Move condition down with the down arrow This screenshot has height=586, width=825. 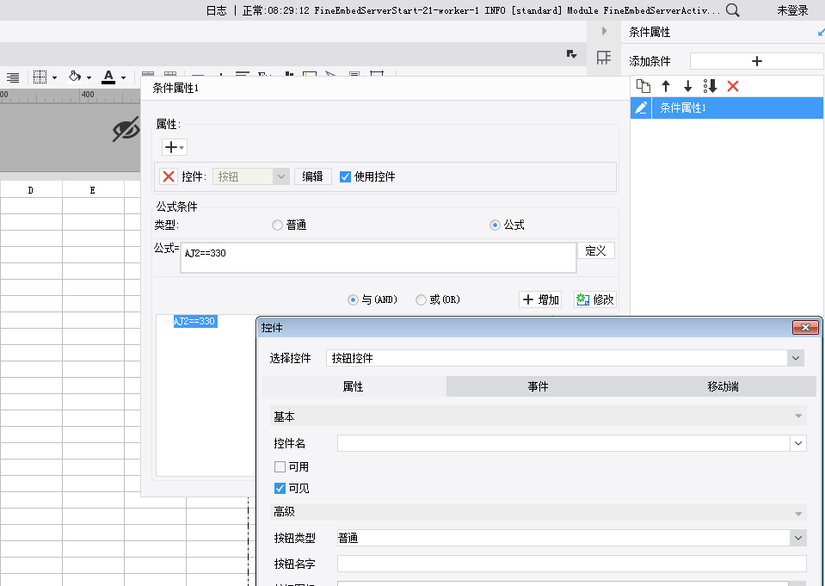[x=687, y=86]
